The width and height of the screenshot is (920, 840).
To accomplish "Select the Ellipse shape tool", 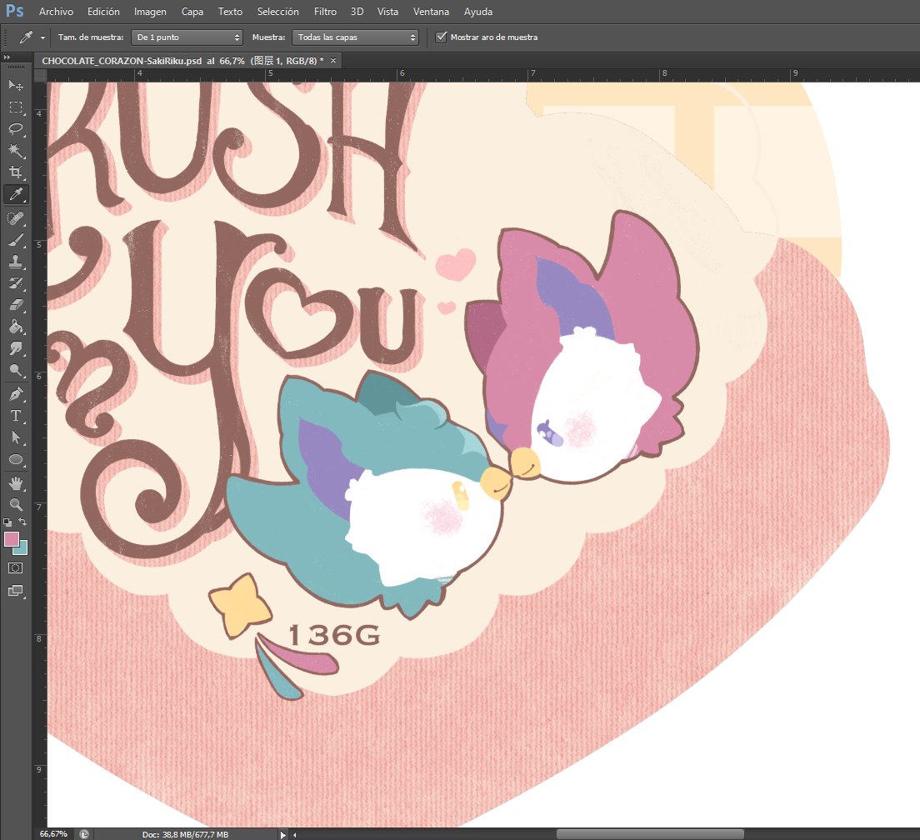I will (16, 459).
